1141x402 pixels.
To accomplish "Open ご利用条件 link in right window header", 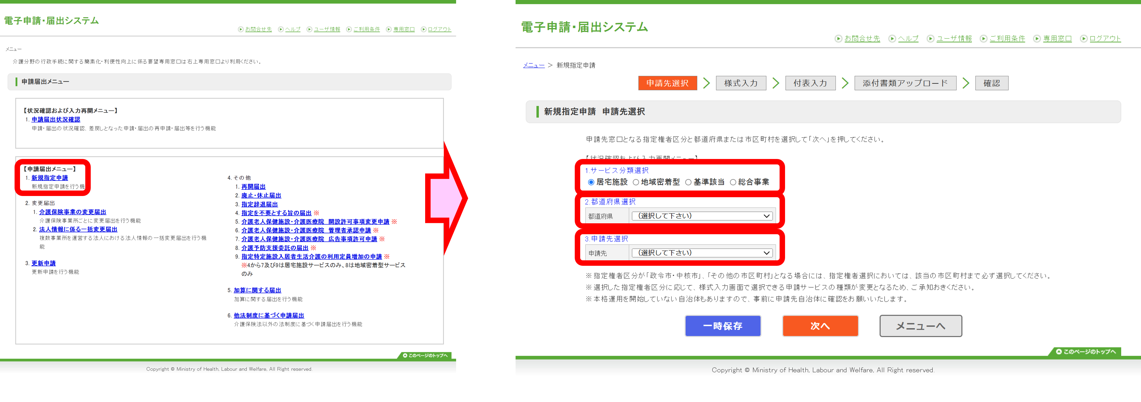I will click(1007, 39).
